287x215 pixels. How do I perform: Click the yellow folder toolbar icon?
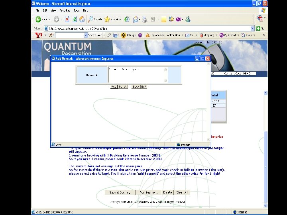tap(164, 20)
